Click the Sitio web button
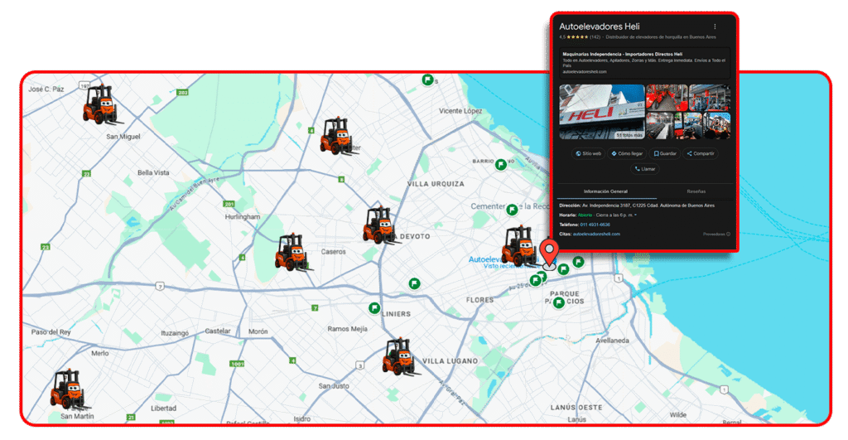The width and height of the screenshot is (848, 440). click(x=589, y=153)
